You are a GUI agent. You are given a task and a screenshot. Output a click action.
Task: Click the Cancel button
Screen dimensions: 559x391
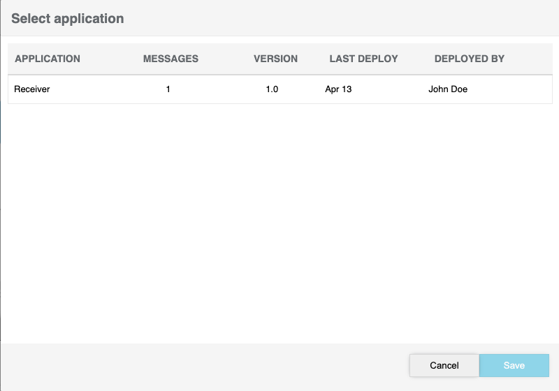tap(444, 365)
